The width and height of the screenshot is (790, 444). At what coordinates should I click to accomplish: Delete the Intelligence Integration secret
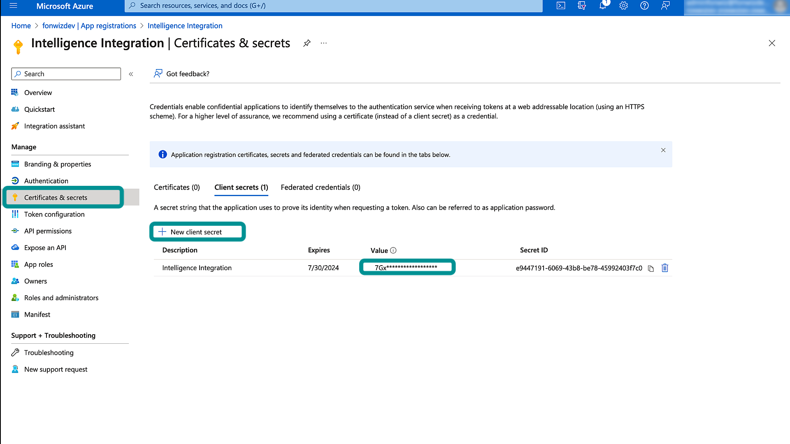pos(665,268)
